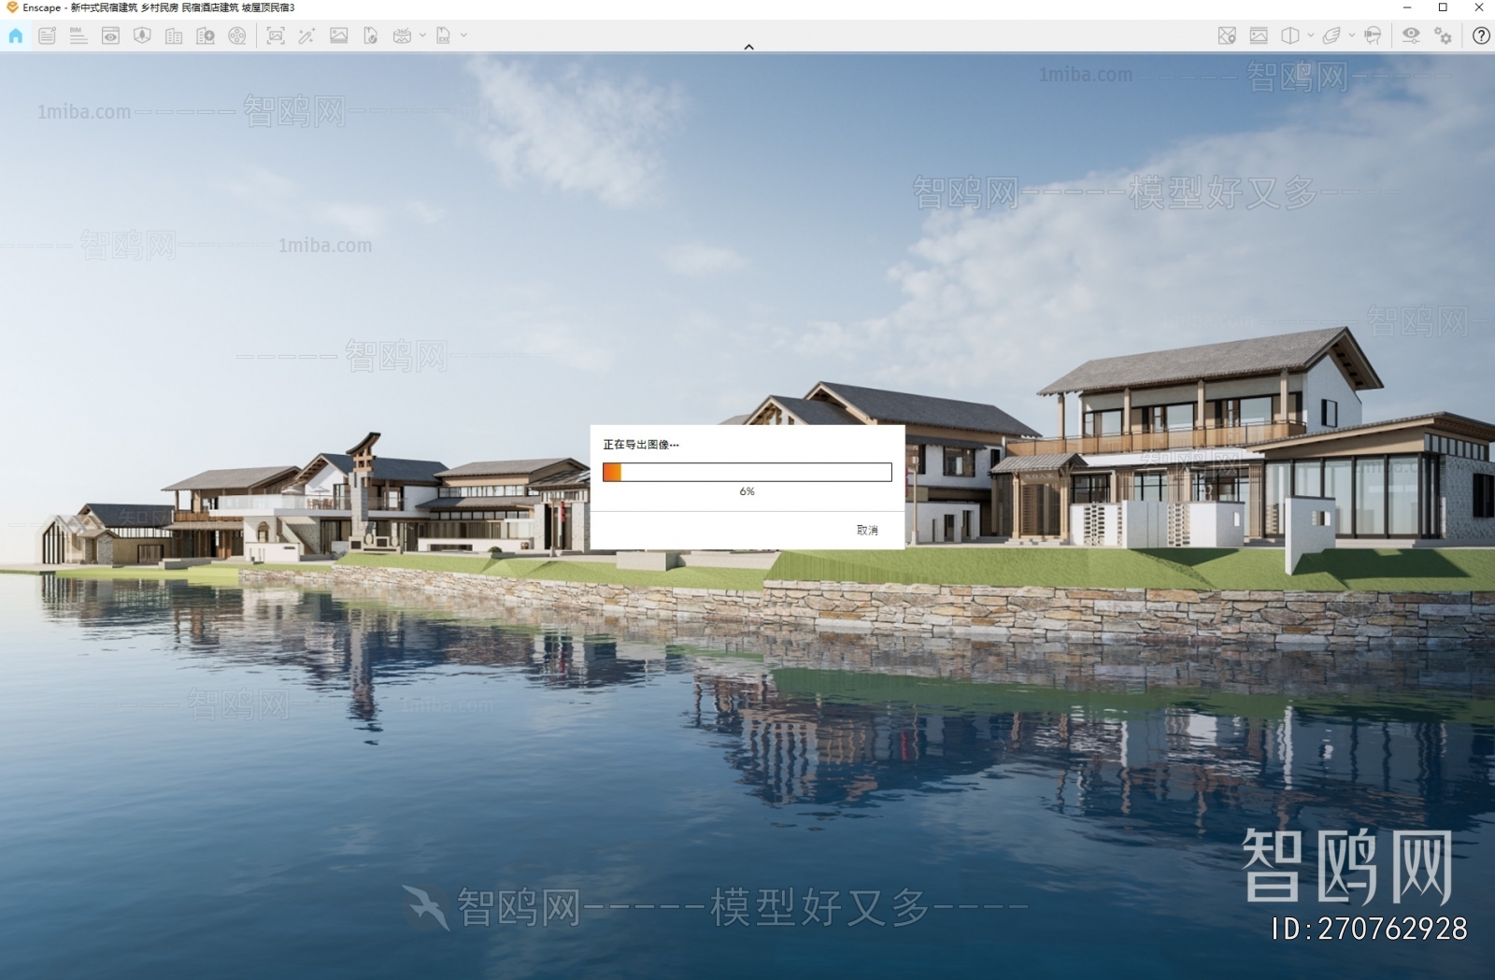Image resolution: width=1495 pixels, height=980 pixels.
Task: Cancel the image export with 取消
Action: coord(866,529)
